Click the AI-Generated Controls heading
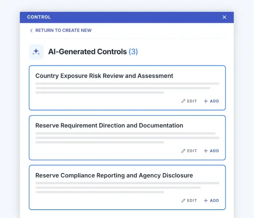The image size is (254, 218). [x=87, y=52]
